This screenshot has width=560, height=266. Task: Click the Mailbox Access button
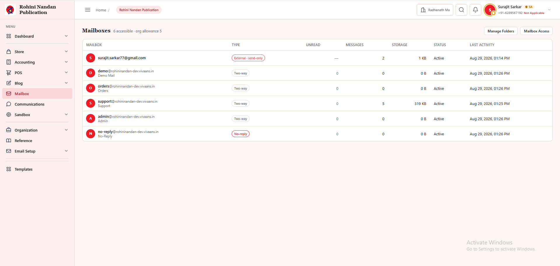(536, 31)
